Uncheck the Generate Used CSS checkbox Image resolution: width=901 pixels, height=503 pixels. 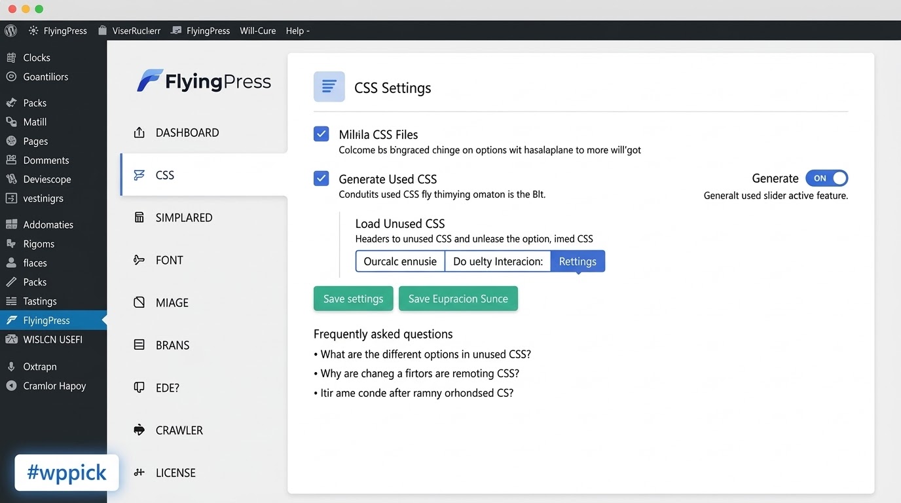pos(322,178)
